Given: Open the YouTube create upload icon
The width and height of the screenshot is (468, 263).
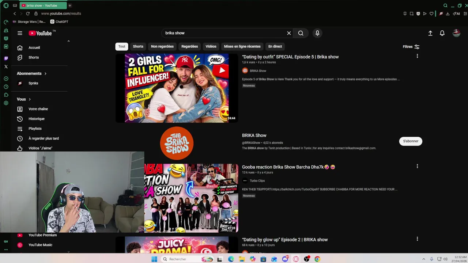Looking at the screenshot, I should coord(430,33).
